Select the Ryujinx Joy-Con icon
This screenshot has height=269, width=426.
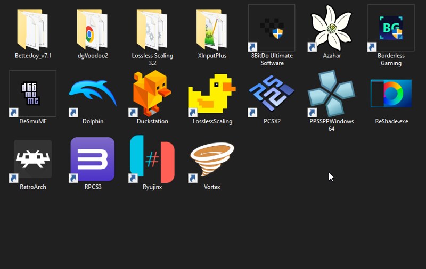(x=152, y=159)
